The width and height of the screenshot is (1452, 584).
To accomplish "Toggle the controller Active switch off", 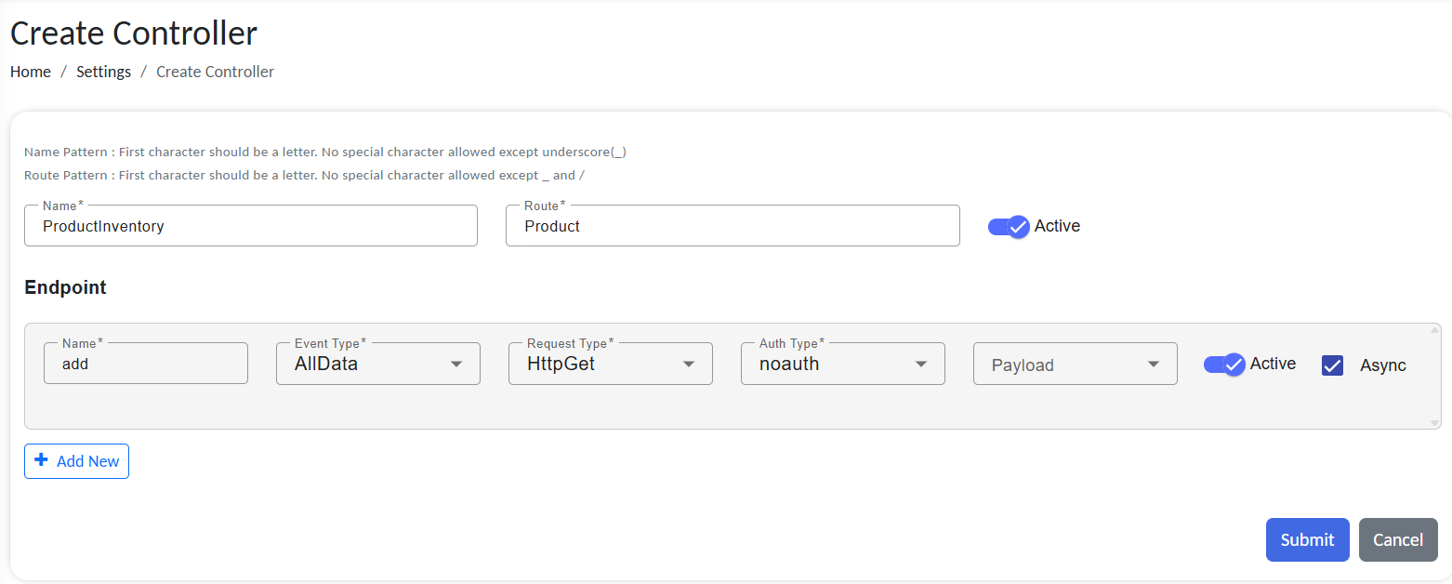I will point(1009,226).
